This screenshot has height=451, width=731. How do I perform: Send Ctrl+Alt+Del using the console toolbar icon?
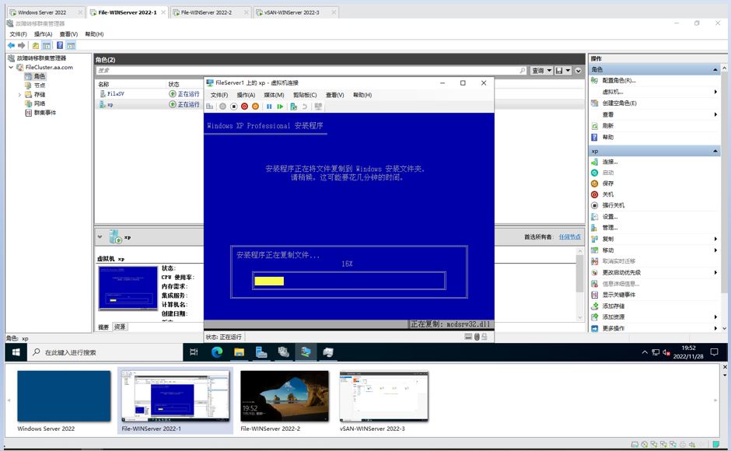pyautogui.click(x=209, y=107)
